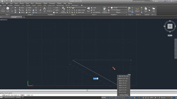Open the annotation scale 1:100 dropdown
Image resolution: width=177 pixels, height=99 pixels.
[x=152, y=98]
